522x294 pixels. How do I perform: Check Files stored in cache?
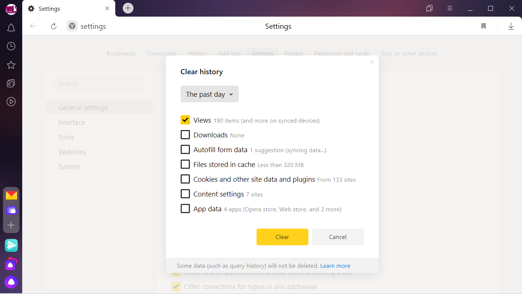(x=185, y=164)
